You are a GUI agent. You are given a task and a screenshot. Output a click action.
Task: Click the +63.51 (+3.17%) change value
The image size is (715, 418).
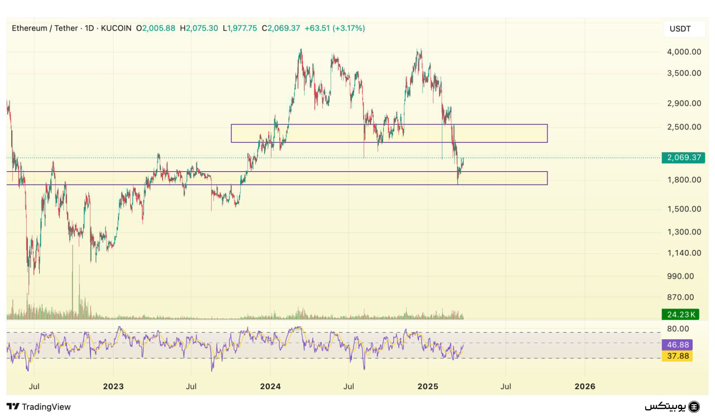pos(335,28)
